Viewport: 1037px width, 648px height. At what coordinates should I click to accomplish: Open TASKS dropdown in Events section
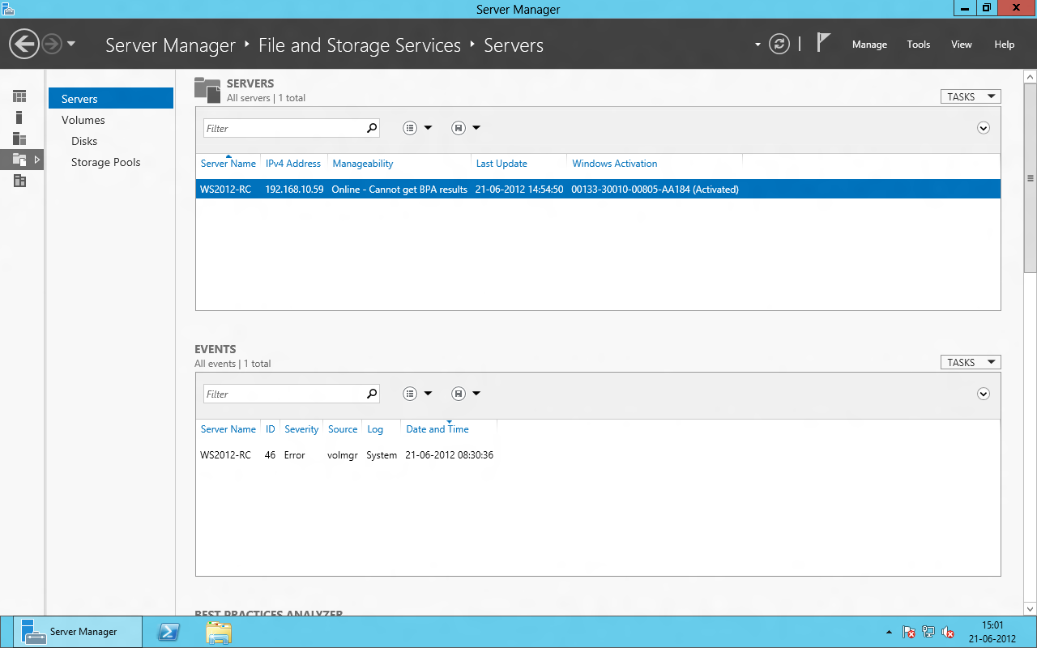click(x=971, y=362)
